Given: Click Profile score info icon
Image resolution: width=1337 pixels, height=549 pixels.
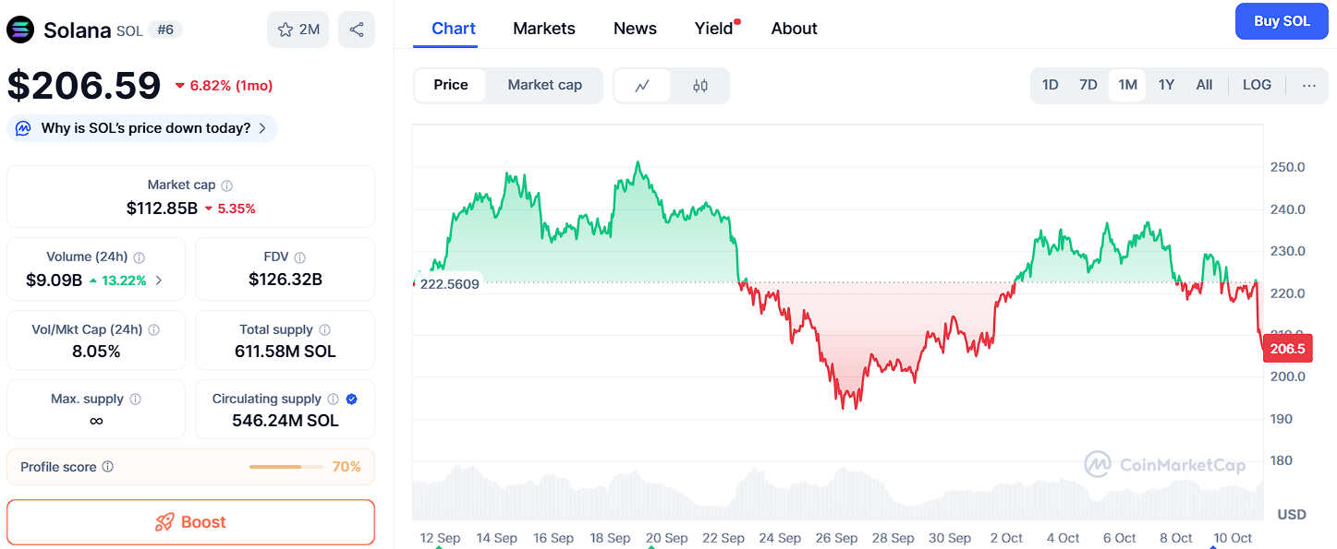Looking at the screenshot, I should [108, 467].
